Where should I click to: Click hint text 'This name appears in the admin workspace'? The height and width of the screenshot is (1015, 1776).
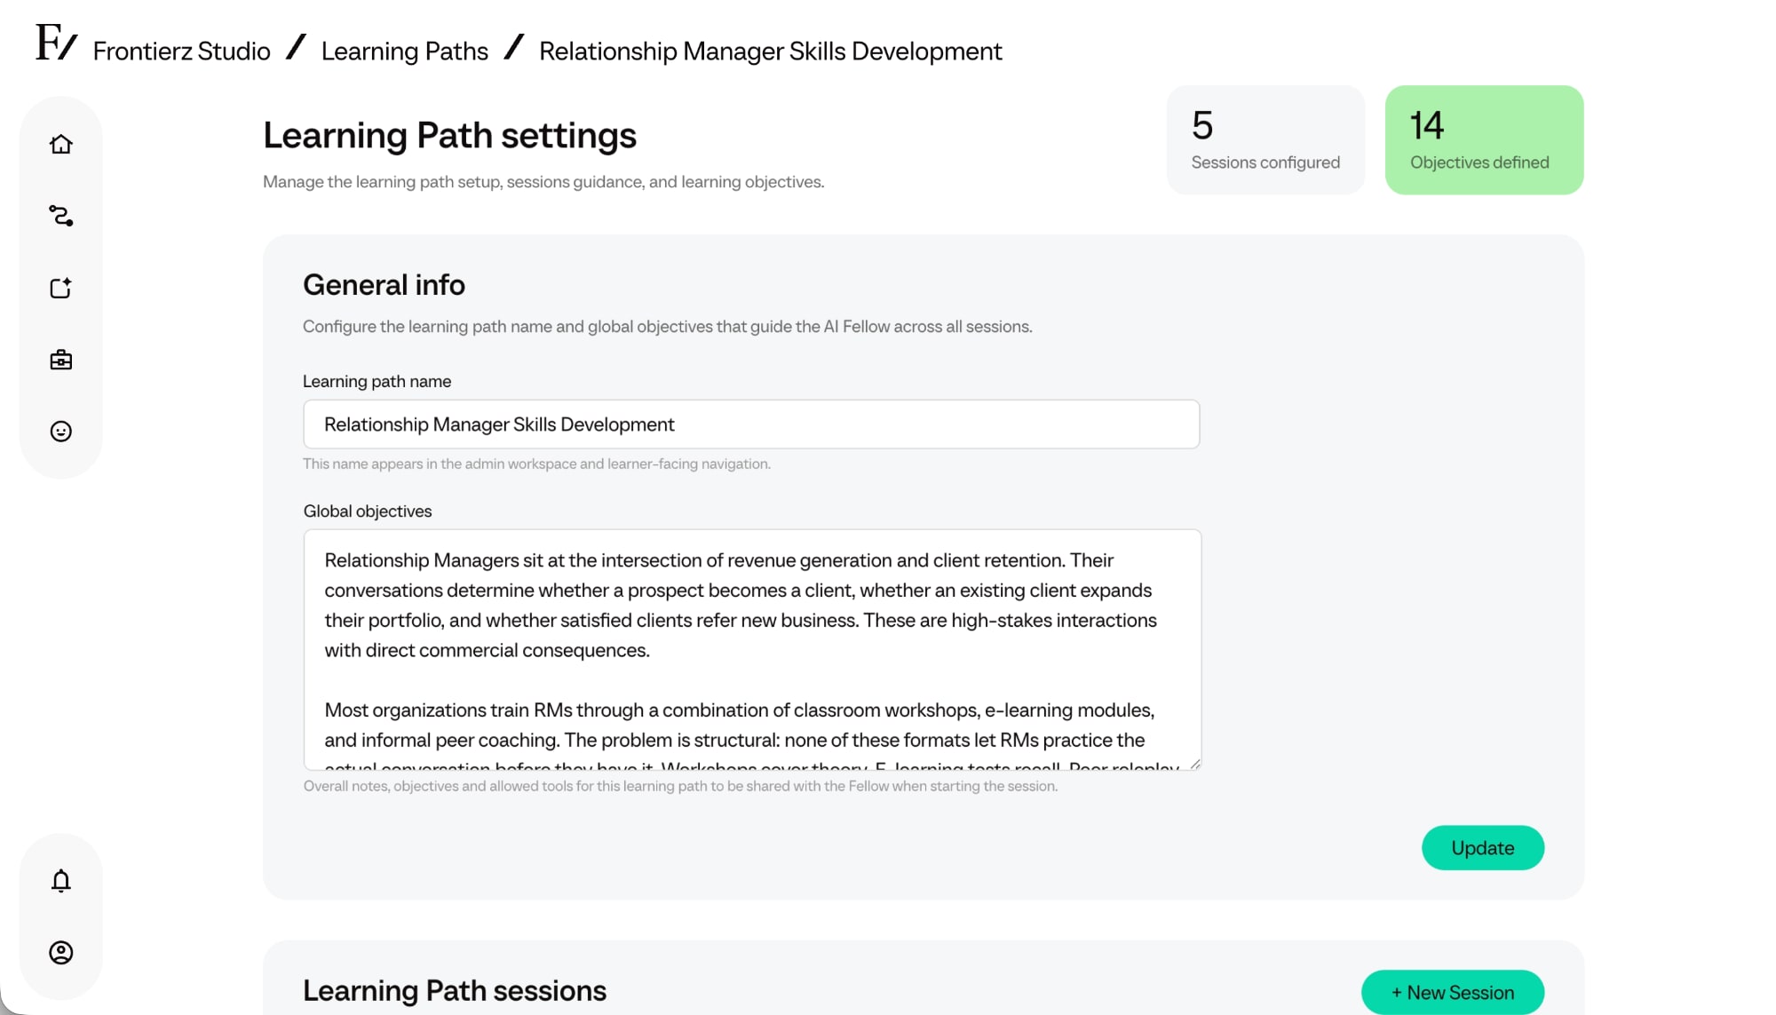pyautogui.click(x=536, y=464)
